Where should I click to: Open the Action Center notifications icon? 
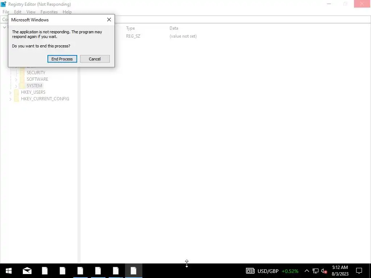(359, 271)
